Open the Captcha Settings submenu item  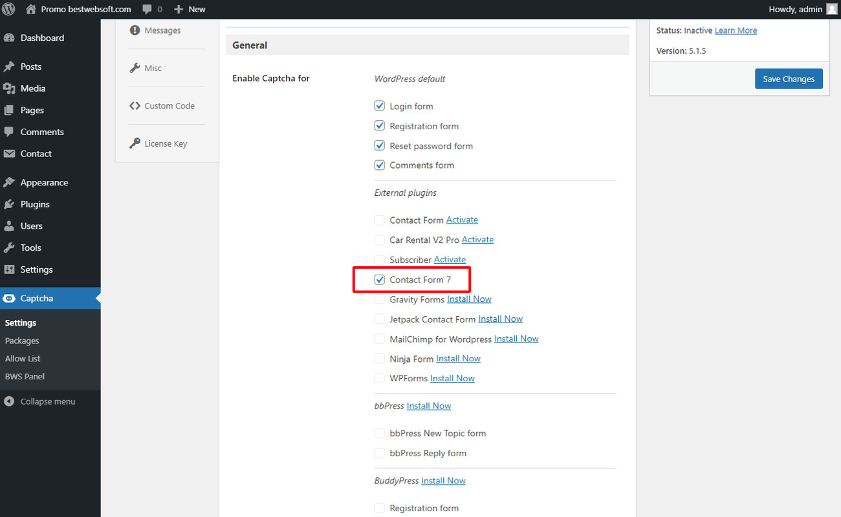point(21,322)
